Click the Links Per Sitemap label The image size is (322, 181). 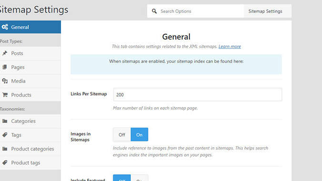pos(89,94)
